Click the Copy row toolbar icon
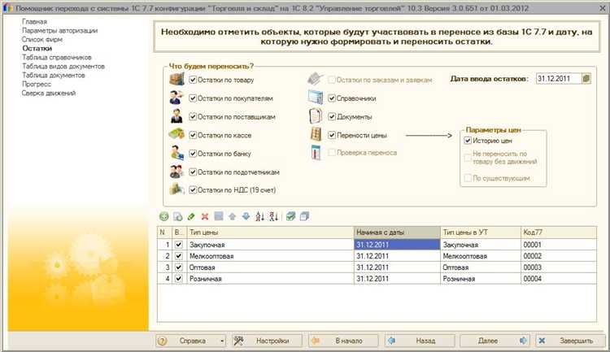 pos(177,216)
